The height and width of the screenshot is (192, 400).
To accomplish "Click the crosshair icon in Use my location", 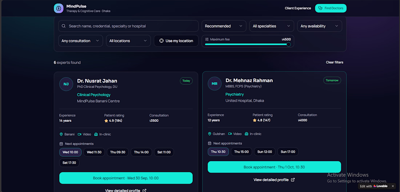I will click(x=161, y=41).
